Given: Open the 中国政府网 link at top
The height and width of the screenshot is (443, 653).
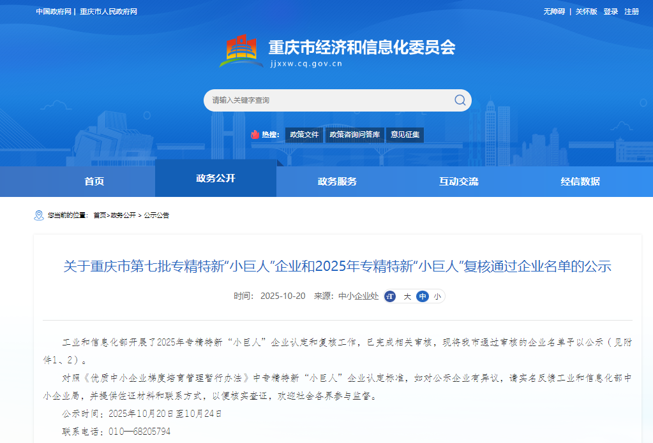Looking at the screenshot, I should click(x=53, y=11).
